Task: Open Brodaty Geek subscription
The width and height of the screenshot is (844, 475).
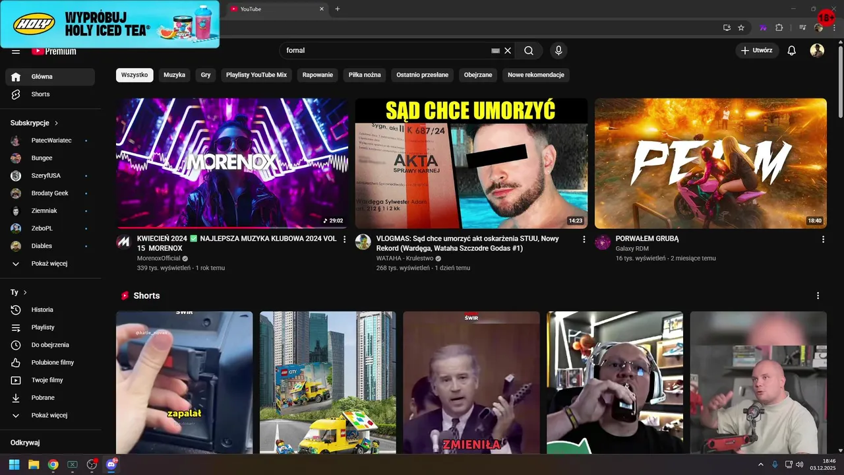Action: 50,193
